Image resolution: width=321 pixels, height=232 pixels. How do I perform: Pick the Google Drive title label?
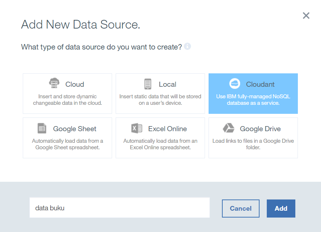(260, 129)
